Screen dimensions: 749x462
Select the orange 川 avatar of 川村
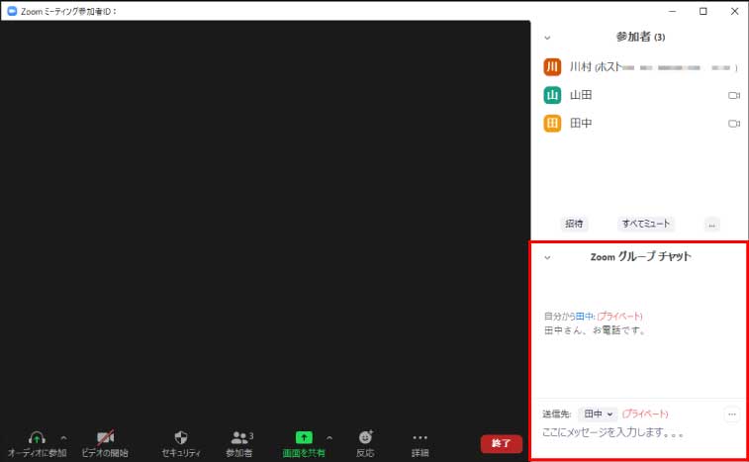[553, 67]
